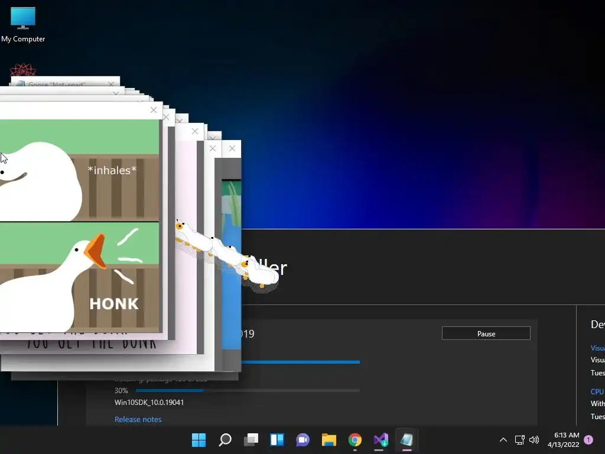This screenshot has height=454, width=605.
Task: Open taskbar Search
Action: (x=225, y=440)
